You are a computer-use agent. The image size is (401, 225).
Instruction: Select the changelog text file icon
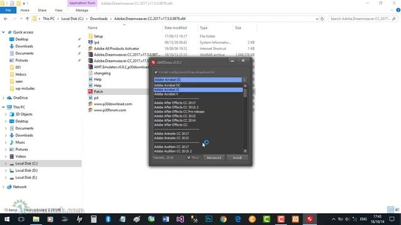point(90,73)
